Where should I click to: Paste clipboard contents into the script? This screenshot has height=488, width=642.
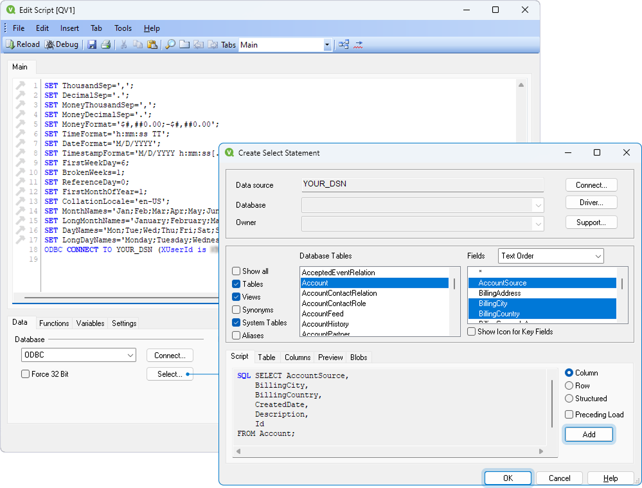pyautogui.click(x=154, y=44)
